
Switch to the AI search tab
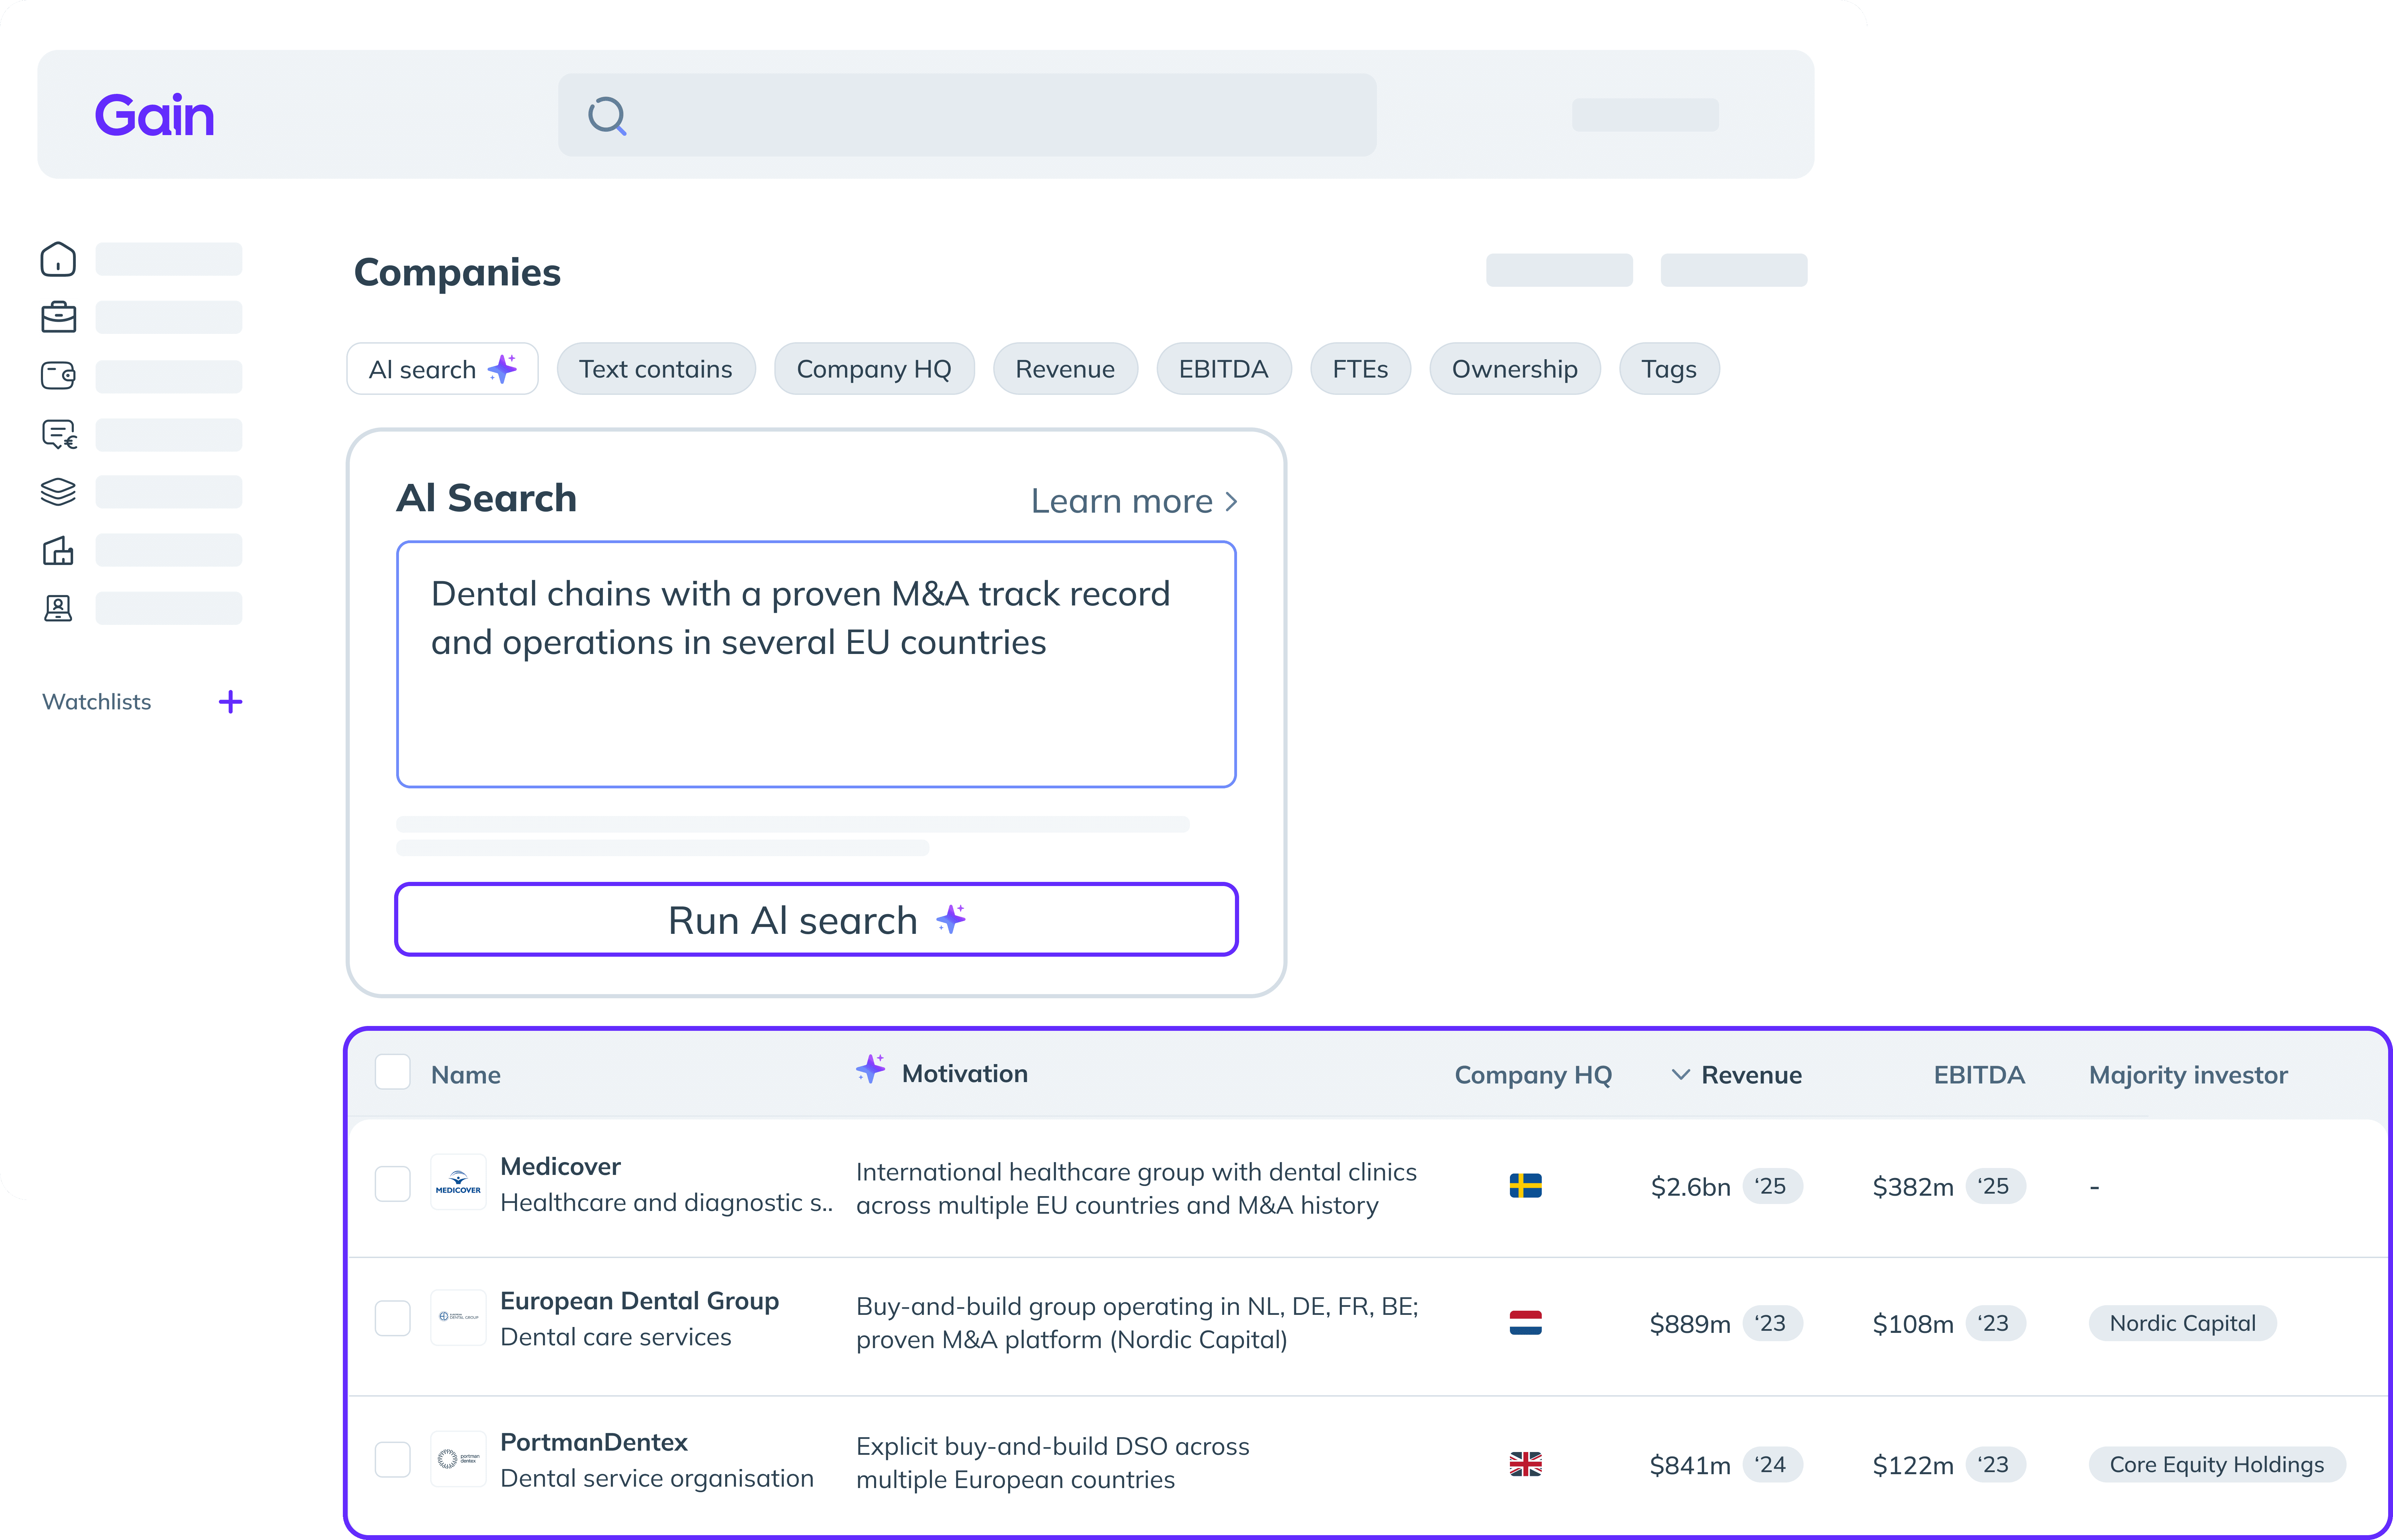tap(442, 369)
